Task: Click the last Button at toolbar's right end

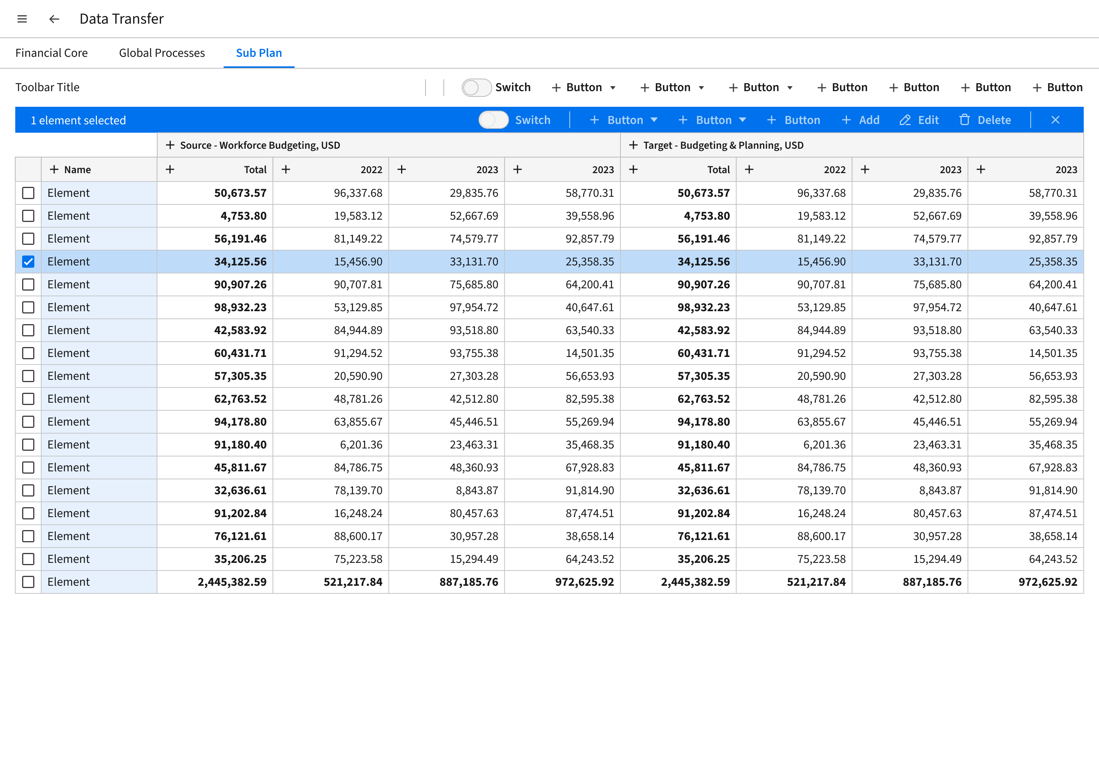Action: tap(1058, 88)
